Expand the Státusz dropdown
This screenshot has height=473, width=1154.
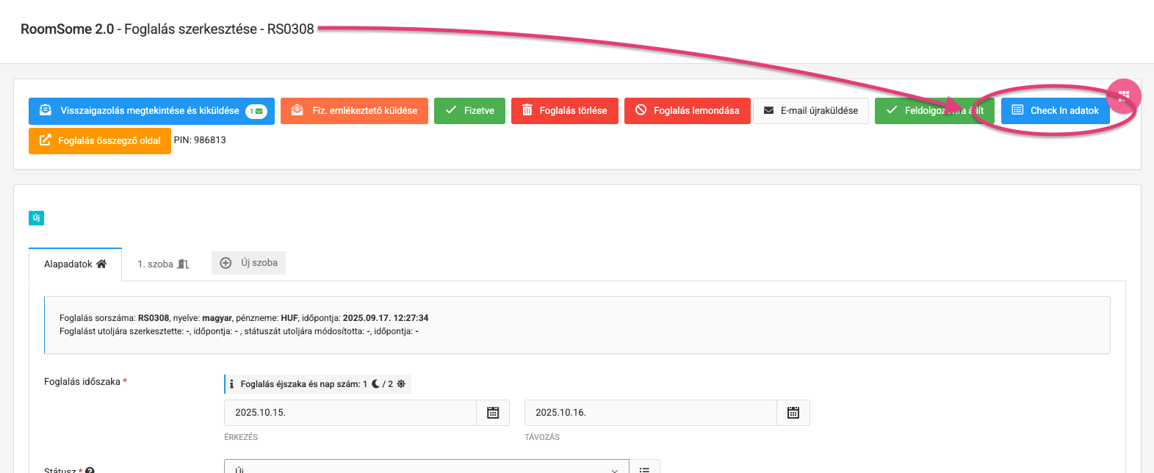pos(426,469)
